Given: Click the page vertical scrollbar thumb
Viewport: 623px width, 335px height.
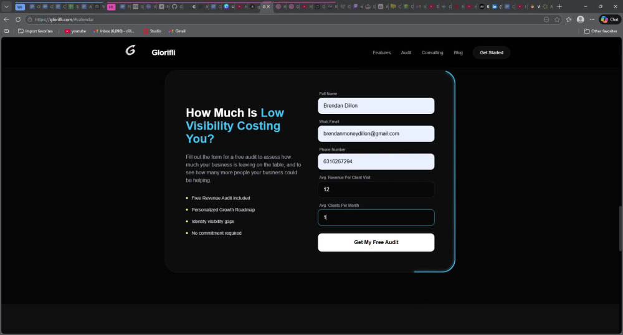Looking at the screenshot, I should point(620,229).
